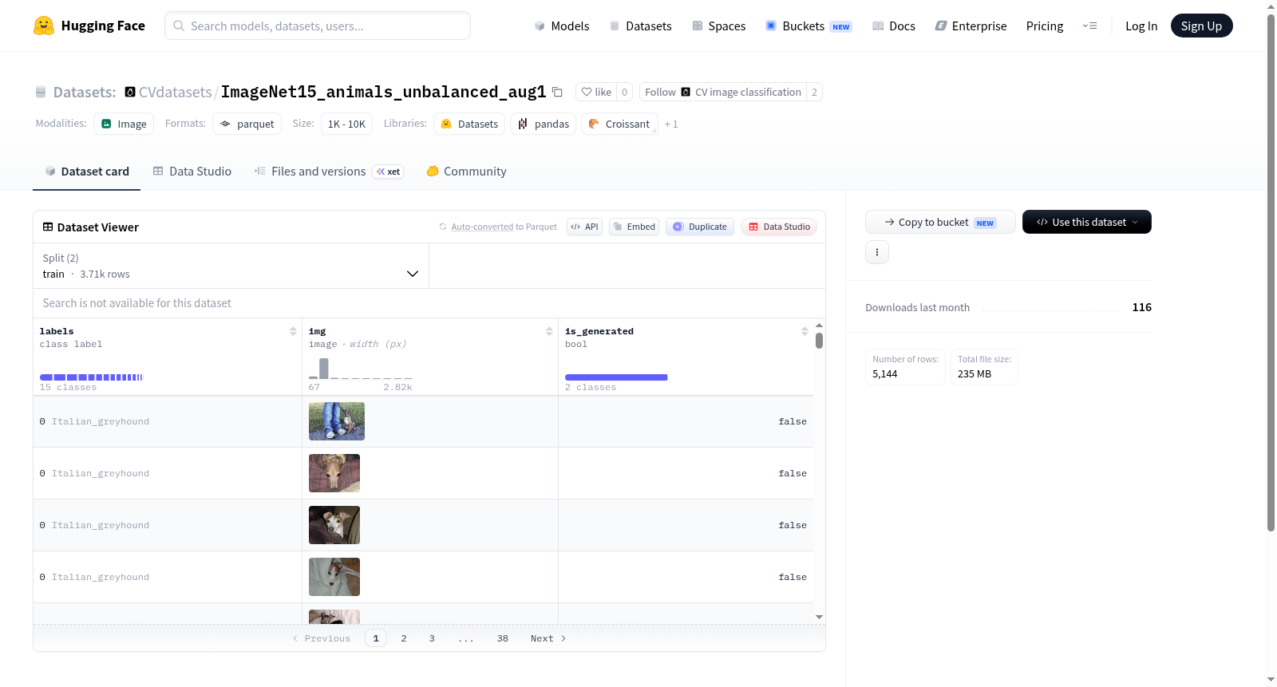Click the CVdatasets owner link

tap(176, 92)
